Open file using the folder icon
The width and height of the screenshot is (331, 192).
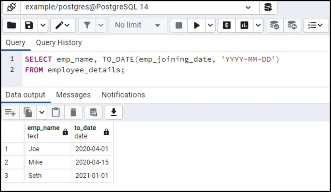coord(12,25)
